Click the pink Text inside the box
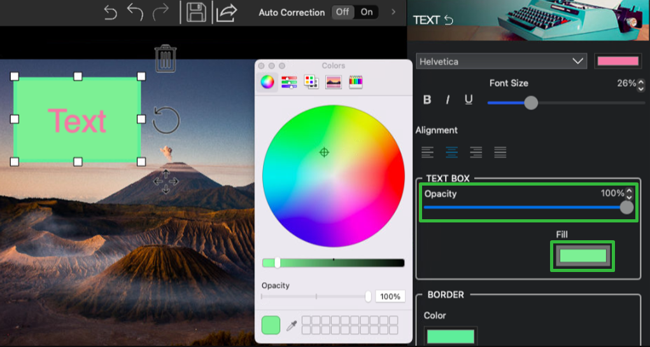The height and width of the screenshot is (347, 650). [77, 120]
